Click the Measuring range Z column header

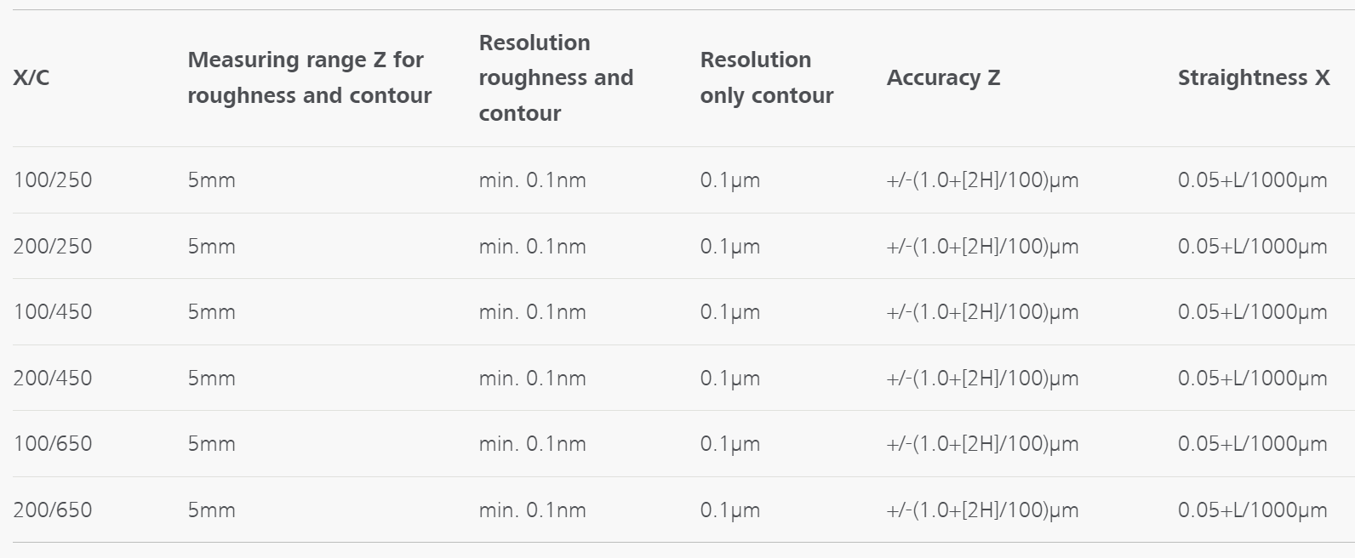309,78
